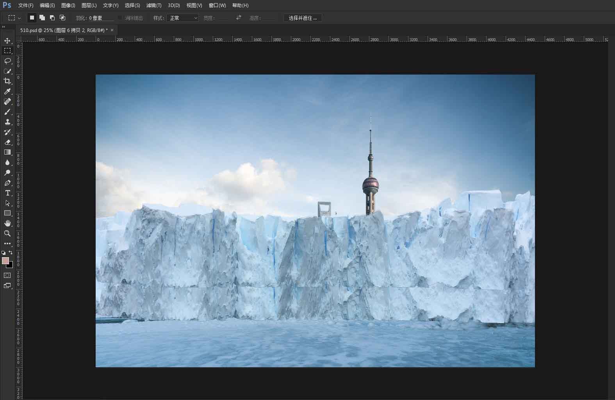The image size is (615, 400).
Task: Reset default foreground and background colors
Action: tap(4, 253)
